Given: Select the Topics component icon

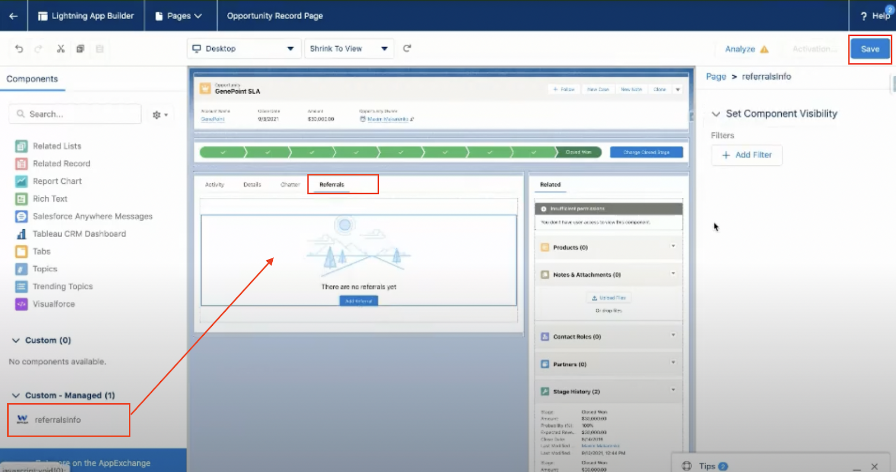Looking at the screenshot, I should point(21,269).
